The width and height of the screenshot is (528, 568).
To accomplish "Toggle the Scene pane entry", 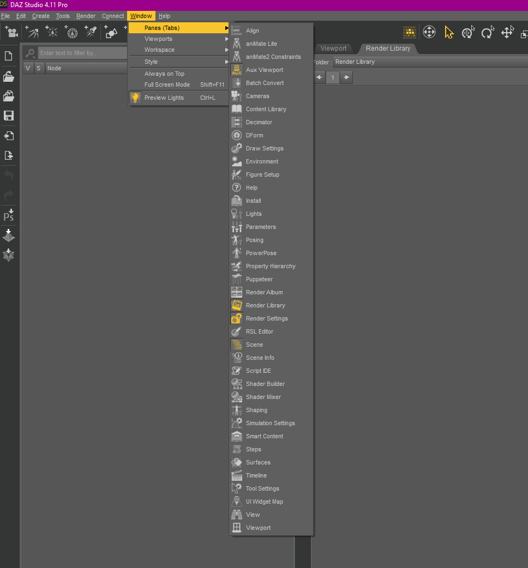I will pos(272,345).
